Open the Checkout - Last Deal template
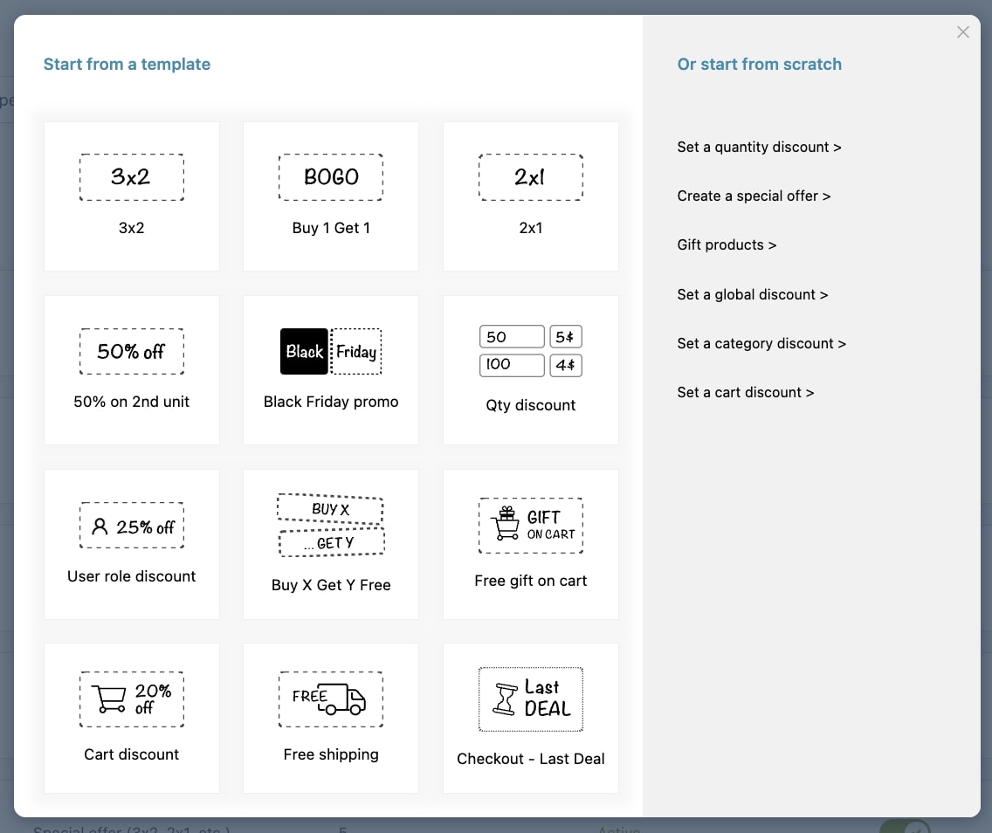The height and width of the screenshot is (833, 992). point(530,717)
